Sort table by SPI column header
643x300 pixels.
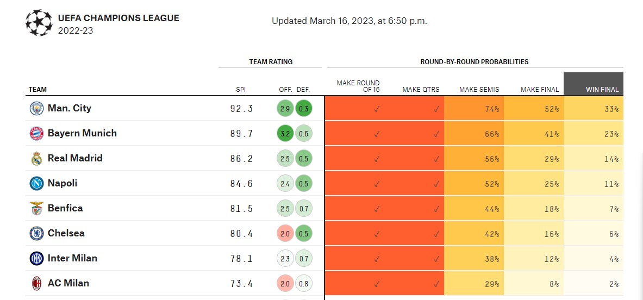241,90
